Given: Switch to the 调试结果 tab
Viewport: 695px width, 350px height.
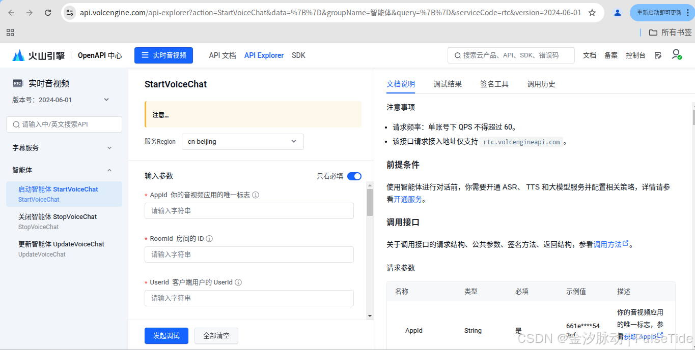Looking at the screenshot, I should [x=448, y=84].
